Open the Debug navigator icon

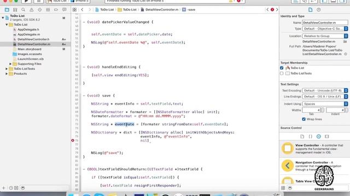click(x=48, y=10)
